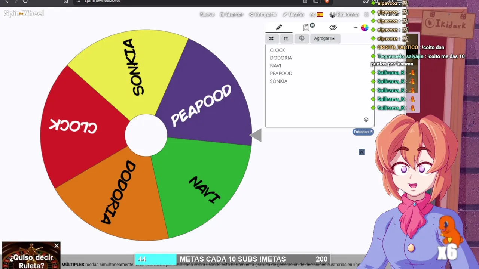This screenshot has width=479, height=269.
Task: Click Guardar to save the wheel
Action: pyautogui.click(x=232, y=15)
